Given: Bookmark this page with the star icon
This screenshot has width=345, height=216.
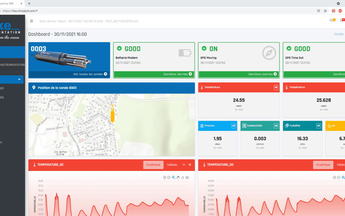Looking at the screenshot, I should [325, 11].
